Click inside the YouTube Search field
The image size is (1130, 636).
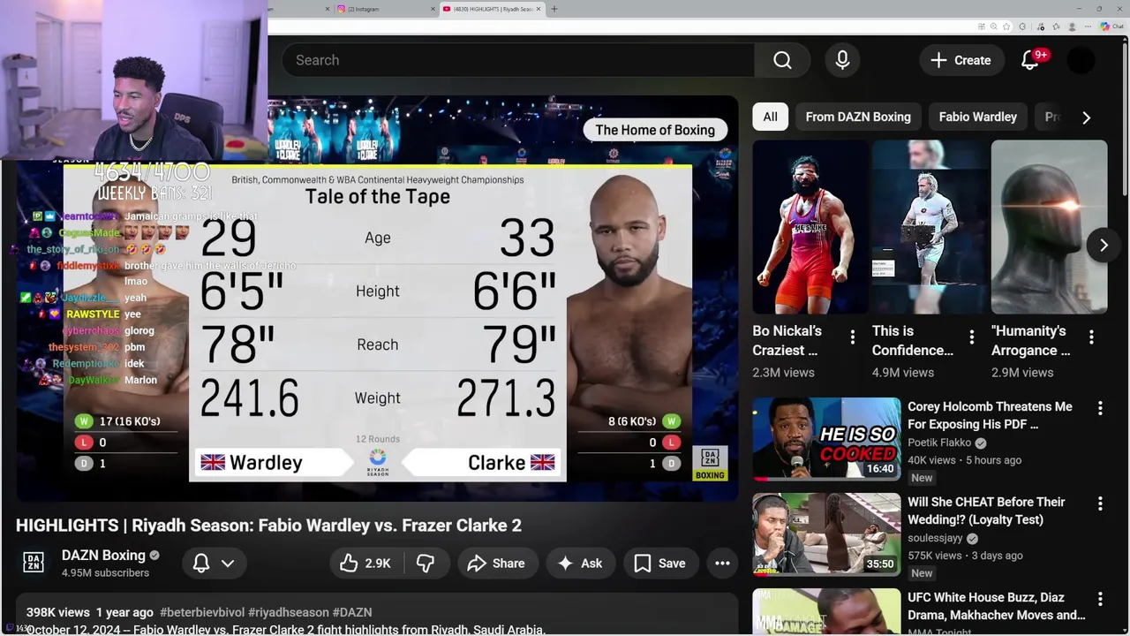[x=518, y=60]
